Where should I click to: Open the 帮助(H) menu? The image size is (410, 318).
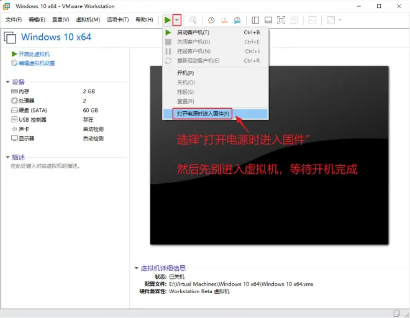point(144,20)
